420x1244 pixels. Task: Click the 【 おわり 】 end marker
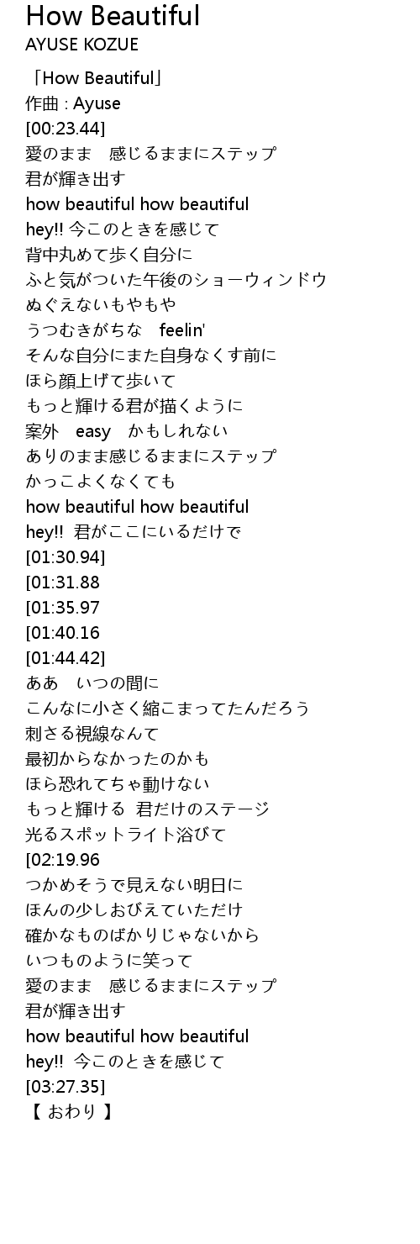(x=70, y=1112)
